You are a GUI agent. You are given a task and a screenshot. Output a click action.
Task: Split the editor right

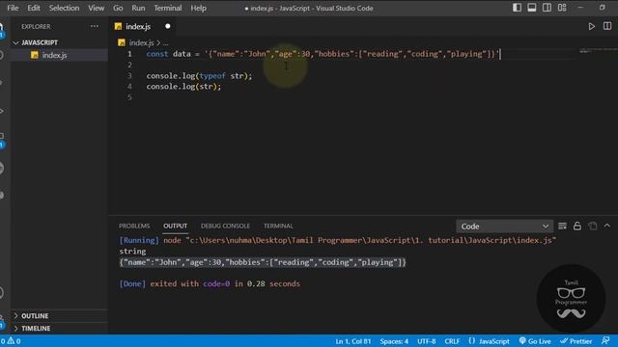click(x=607, y=26)
